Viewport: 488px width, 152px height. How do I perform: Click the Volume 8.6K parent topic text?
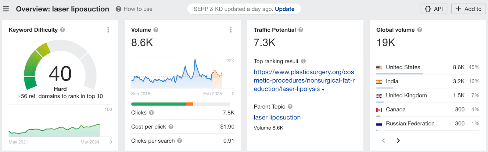(268, 128)
